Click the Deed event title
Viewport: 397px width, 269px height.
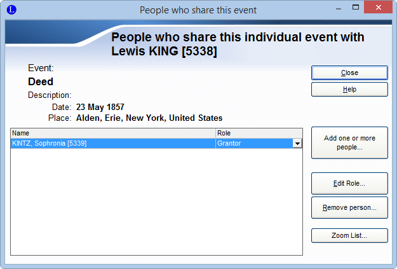point(41,81)
